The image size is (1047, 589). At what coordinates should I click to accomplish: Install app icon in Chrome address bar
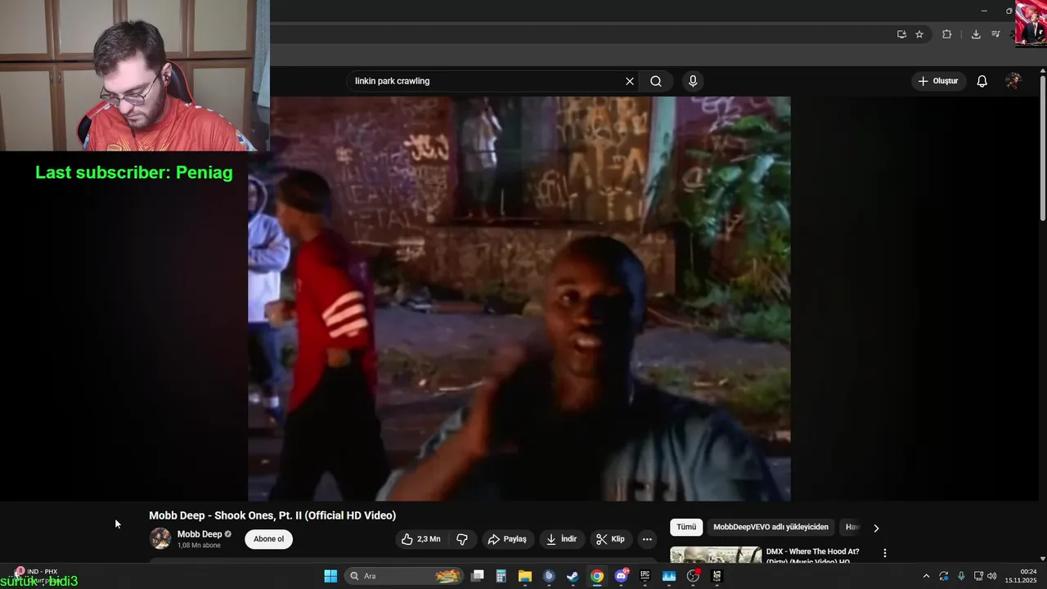click(x=901, y=34)
